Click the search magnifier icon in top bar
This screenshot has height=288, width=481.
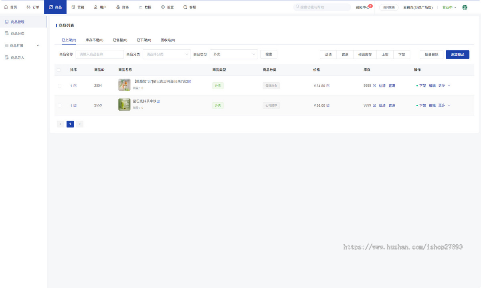pyautogui.click(x=297, y=7)
